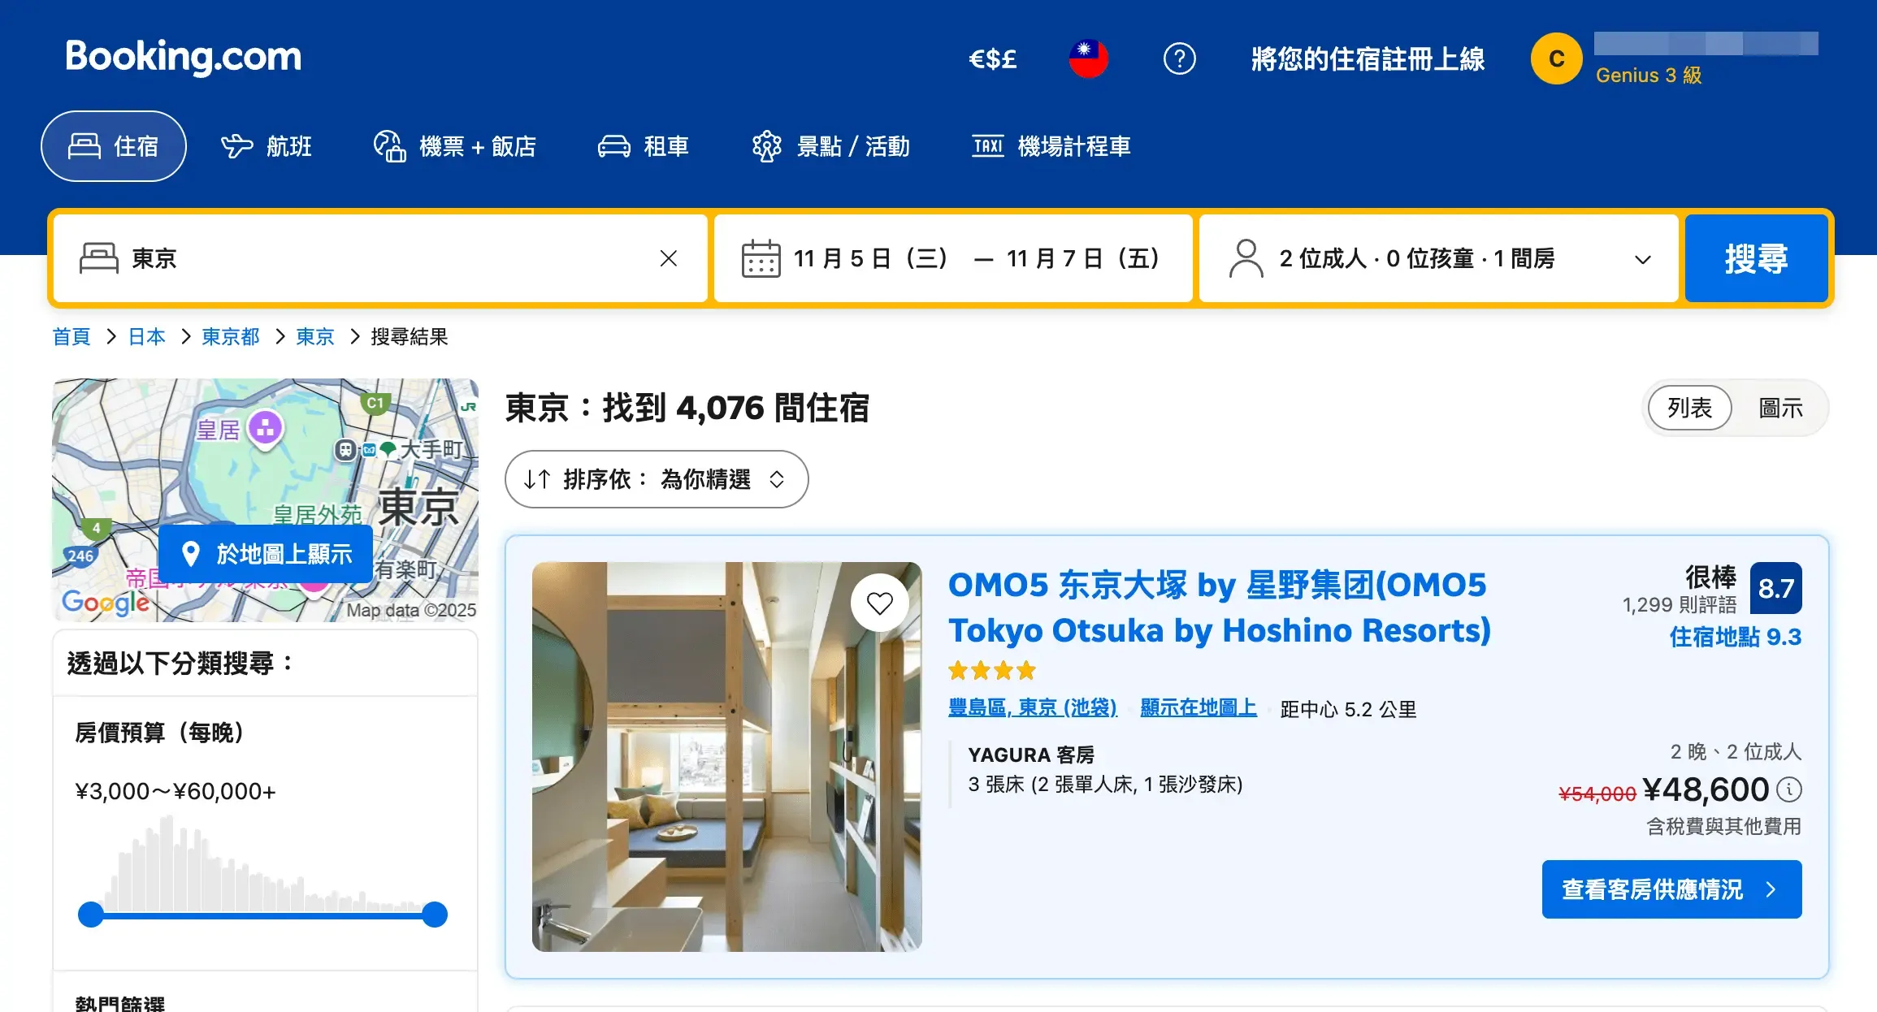Click 查看客房供應情況 availability button
This screenshot has height=1012, width=1877.
coord(1671,889)
